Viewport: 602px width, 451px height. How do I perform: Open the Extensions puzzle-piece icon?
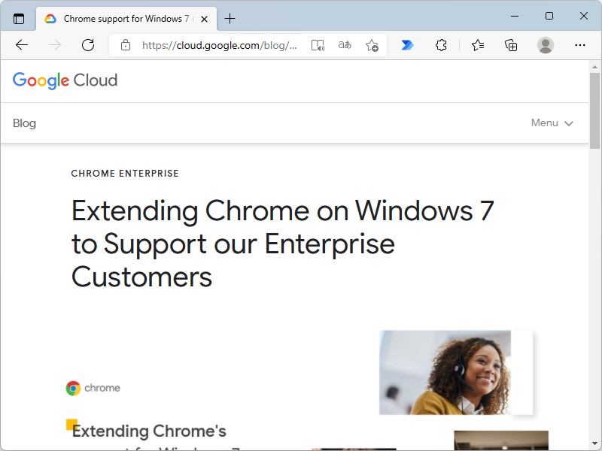tap(441, 45)
